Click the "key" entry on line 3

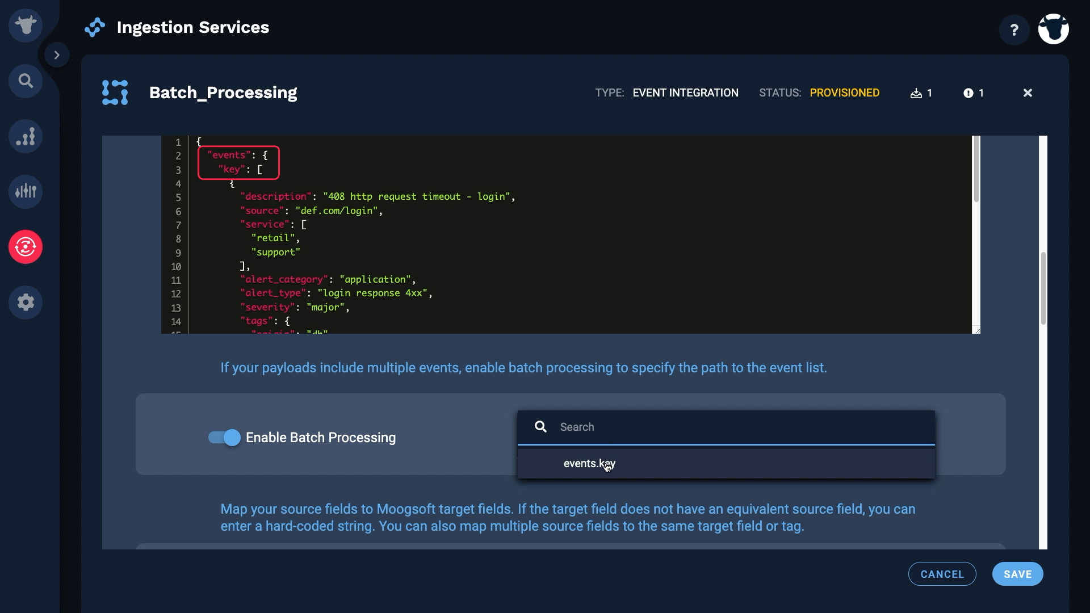pyautogui.click(x=232, y=169)
